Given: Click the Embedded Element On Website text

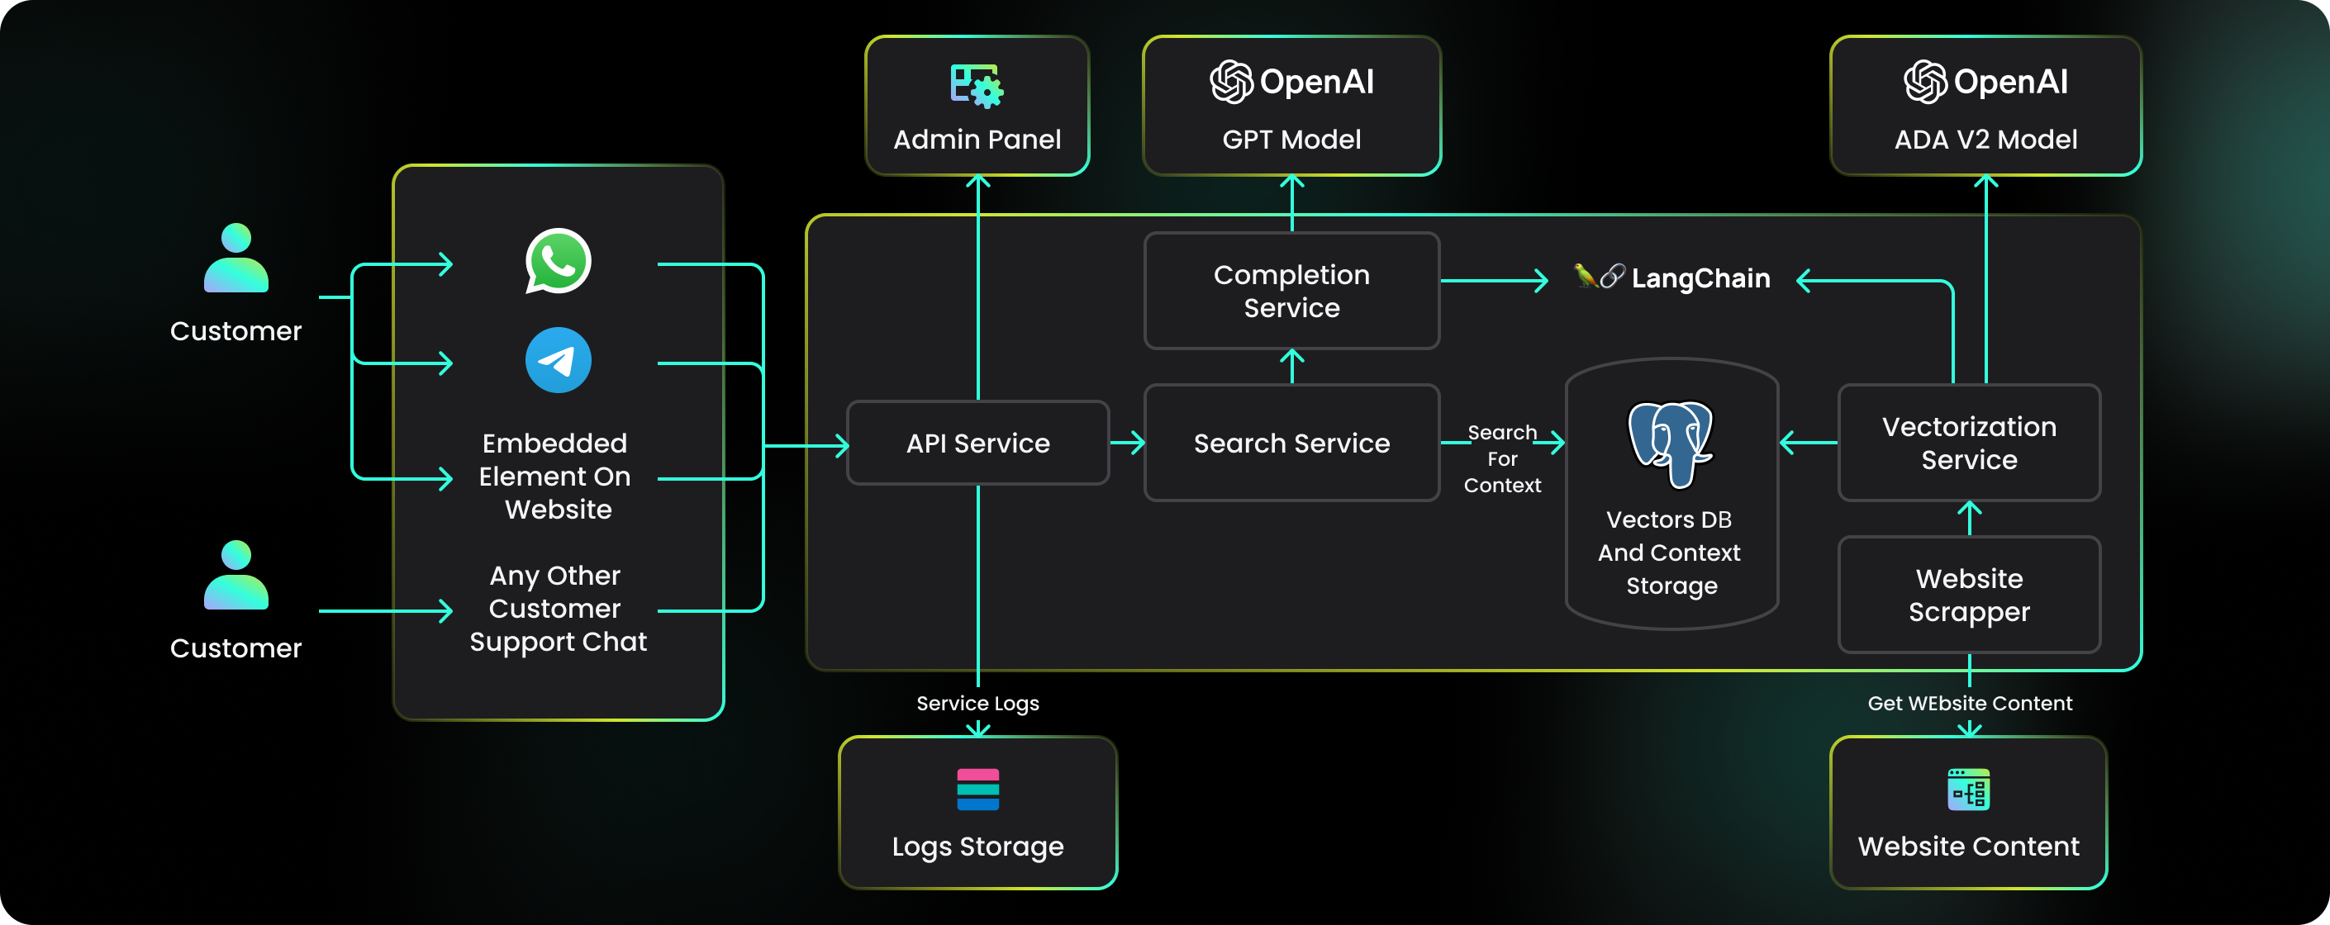Looking at the screenshot, I should [x=556, y=476].
